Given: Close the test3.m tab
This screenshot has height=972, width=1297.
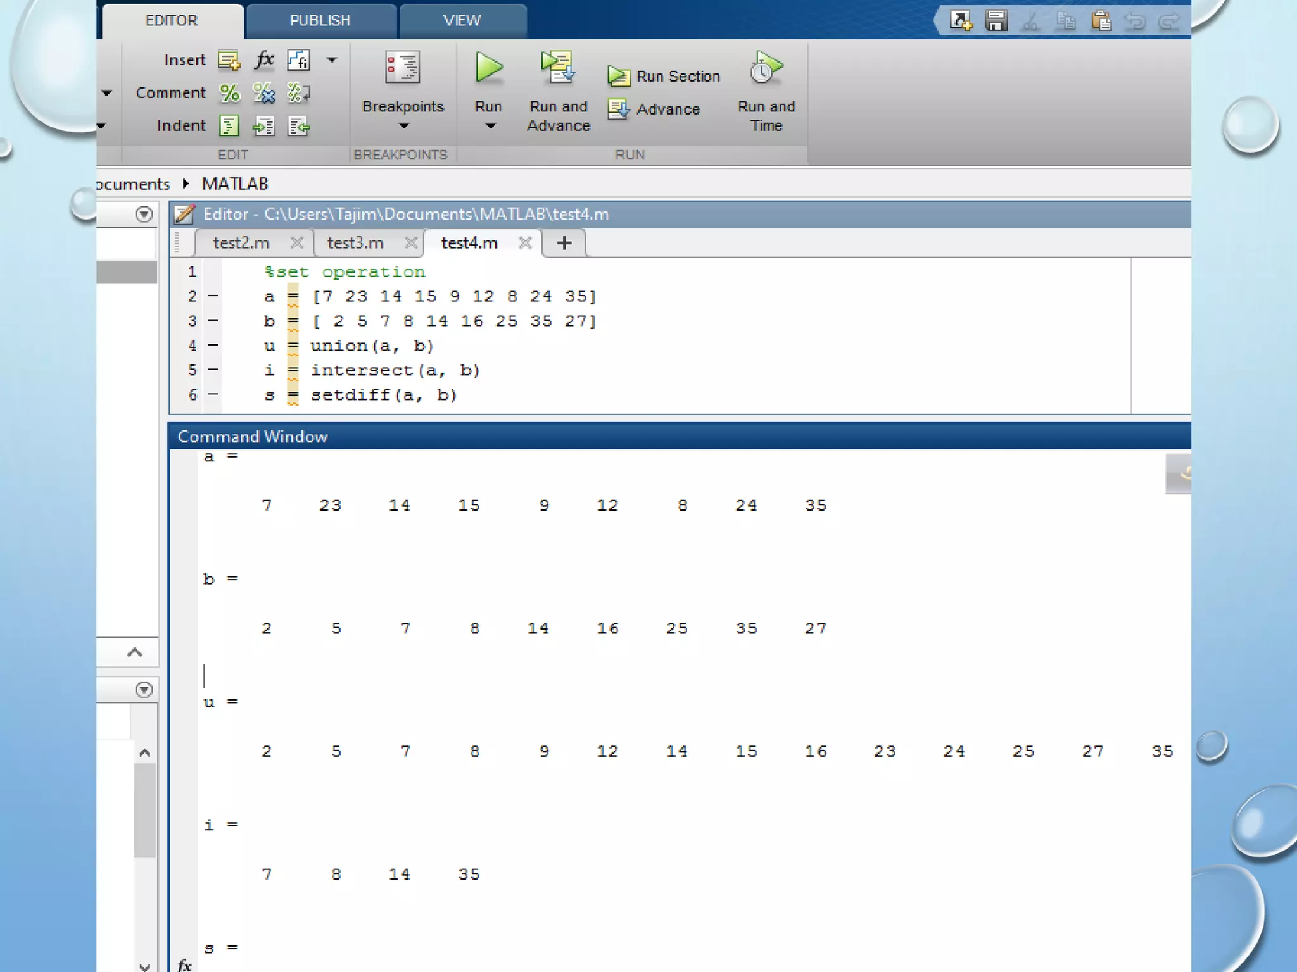Looking at the screenshot, I should tap(411, 243).
